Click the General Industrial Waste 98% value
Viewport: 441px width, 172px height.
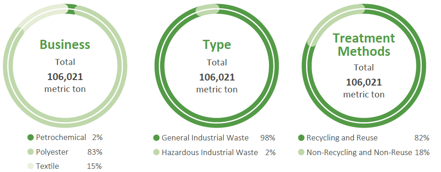[x=268, y=138]
